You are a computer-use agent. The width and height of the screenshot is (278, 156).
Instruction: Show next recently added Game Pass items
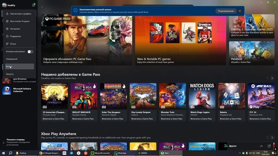coord(272,78)
